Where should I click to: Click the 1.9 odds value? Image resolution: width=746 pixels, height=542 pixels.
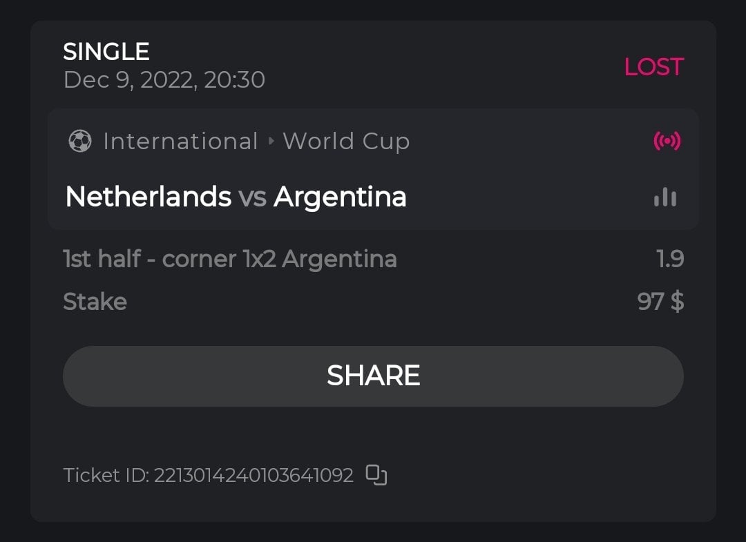pyautogui.click(x=669, y=260)
